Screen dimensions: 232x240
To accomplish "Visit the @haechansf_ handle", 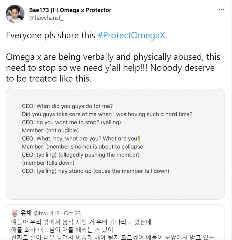I will point(46,18).
